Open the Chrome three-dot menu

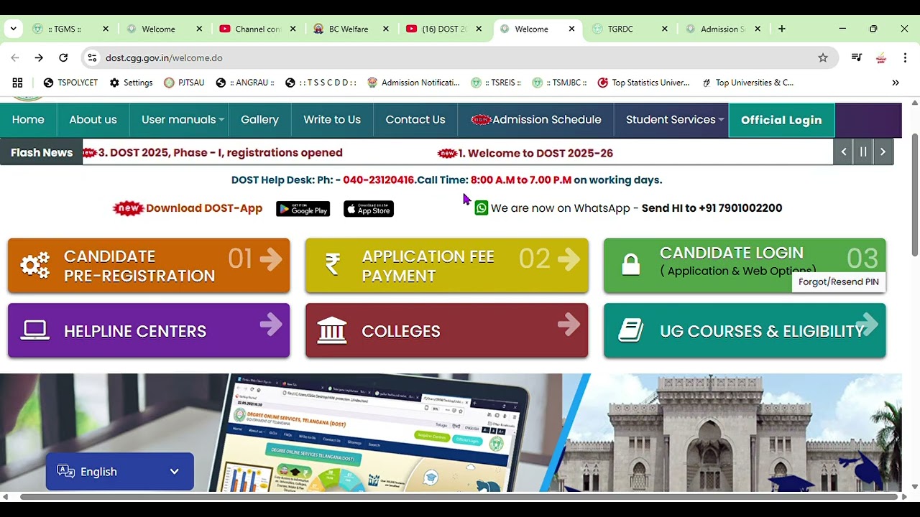coord(904,57)
